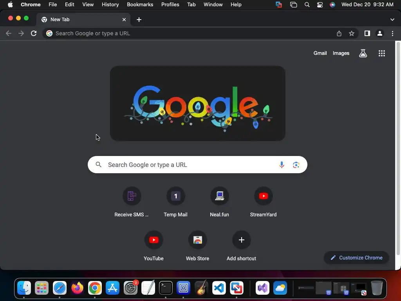Open the Window menu
This screenshot has height=301, width=401.
213,5
